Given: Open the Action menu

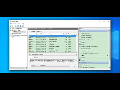Looking at the screenshot, I should coord(15,24).
